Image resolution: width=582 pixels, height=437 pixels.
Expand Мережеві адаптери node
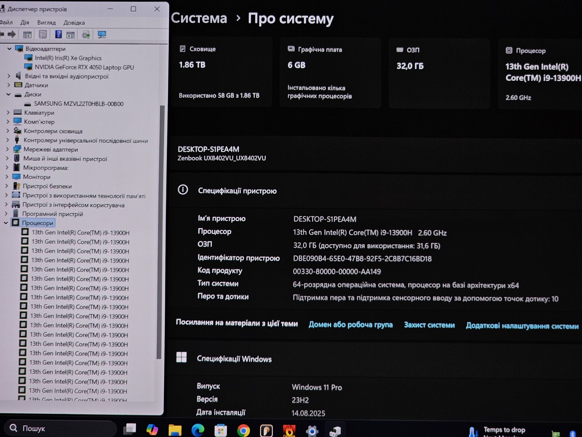point(8,149)
